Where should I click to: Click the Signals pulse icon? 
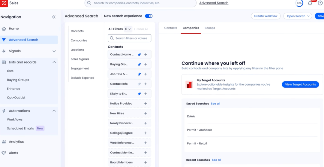click(4, 51)
